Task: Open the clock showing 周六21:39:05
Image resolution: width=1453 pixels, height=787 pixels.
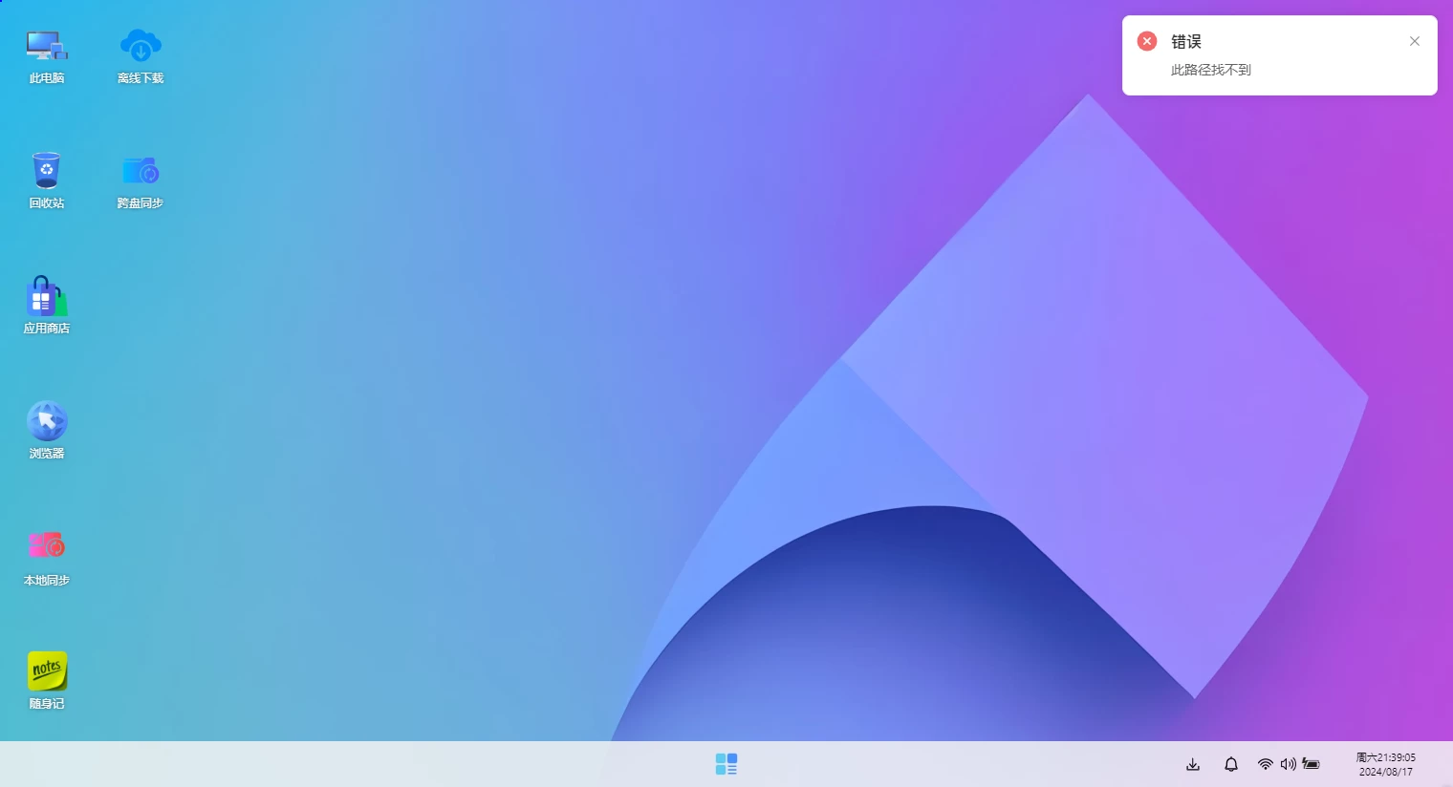Action: point(1385,757)
